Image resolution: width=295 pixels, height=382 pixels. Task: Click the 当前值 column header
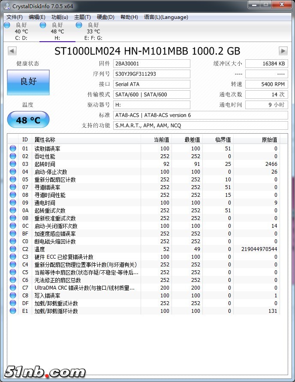(x=156, y=140)
